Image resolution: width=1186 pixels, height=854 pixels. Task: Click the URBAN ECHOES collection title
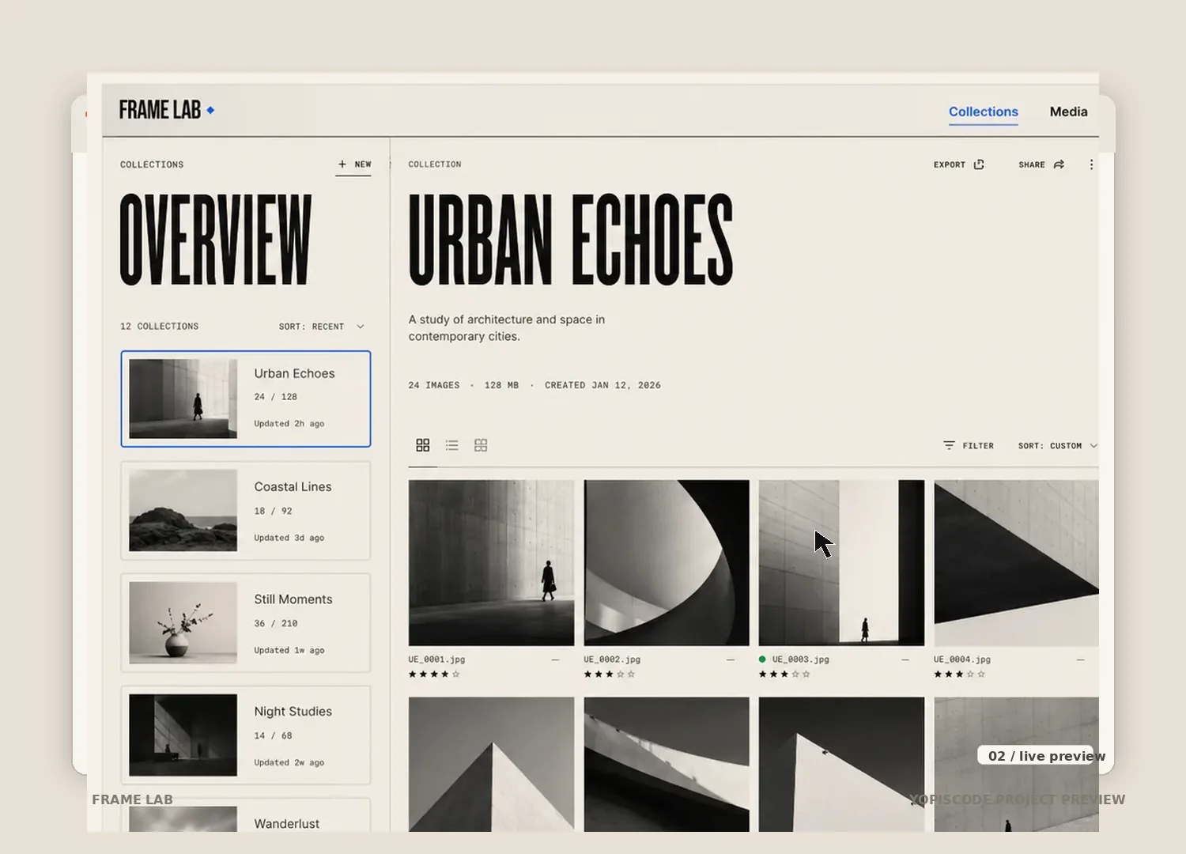571,240
